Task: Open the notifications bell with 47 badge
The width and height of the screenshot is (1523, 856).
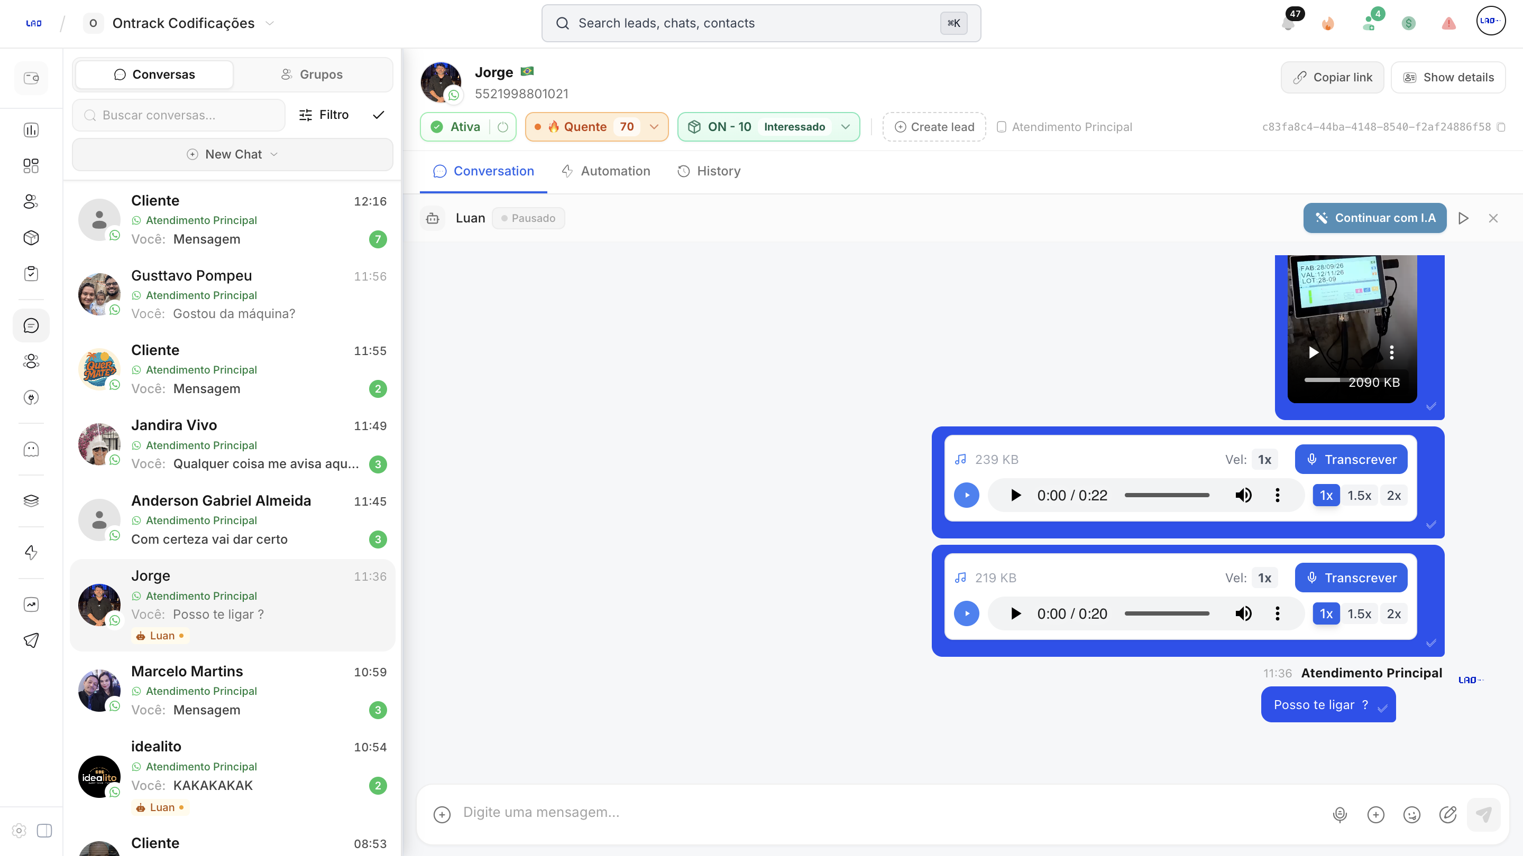Action: coord(1288,23)
